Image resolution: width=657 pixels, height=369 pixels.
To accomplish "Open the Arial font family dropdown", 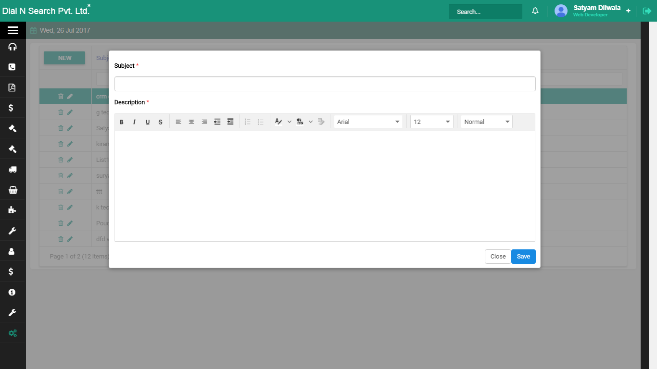I will coord(368,122).
